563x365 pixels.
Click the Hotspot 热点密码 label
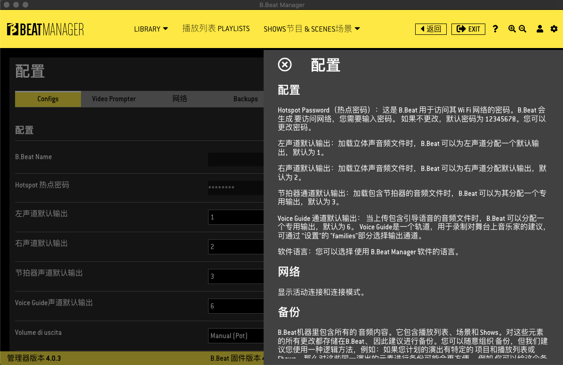42,185
